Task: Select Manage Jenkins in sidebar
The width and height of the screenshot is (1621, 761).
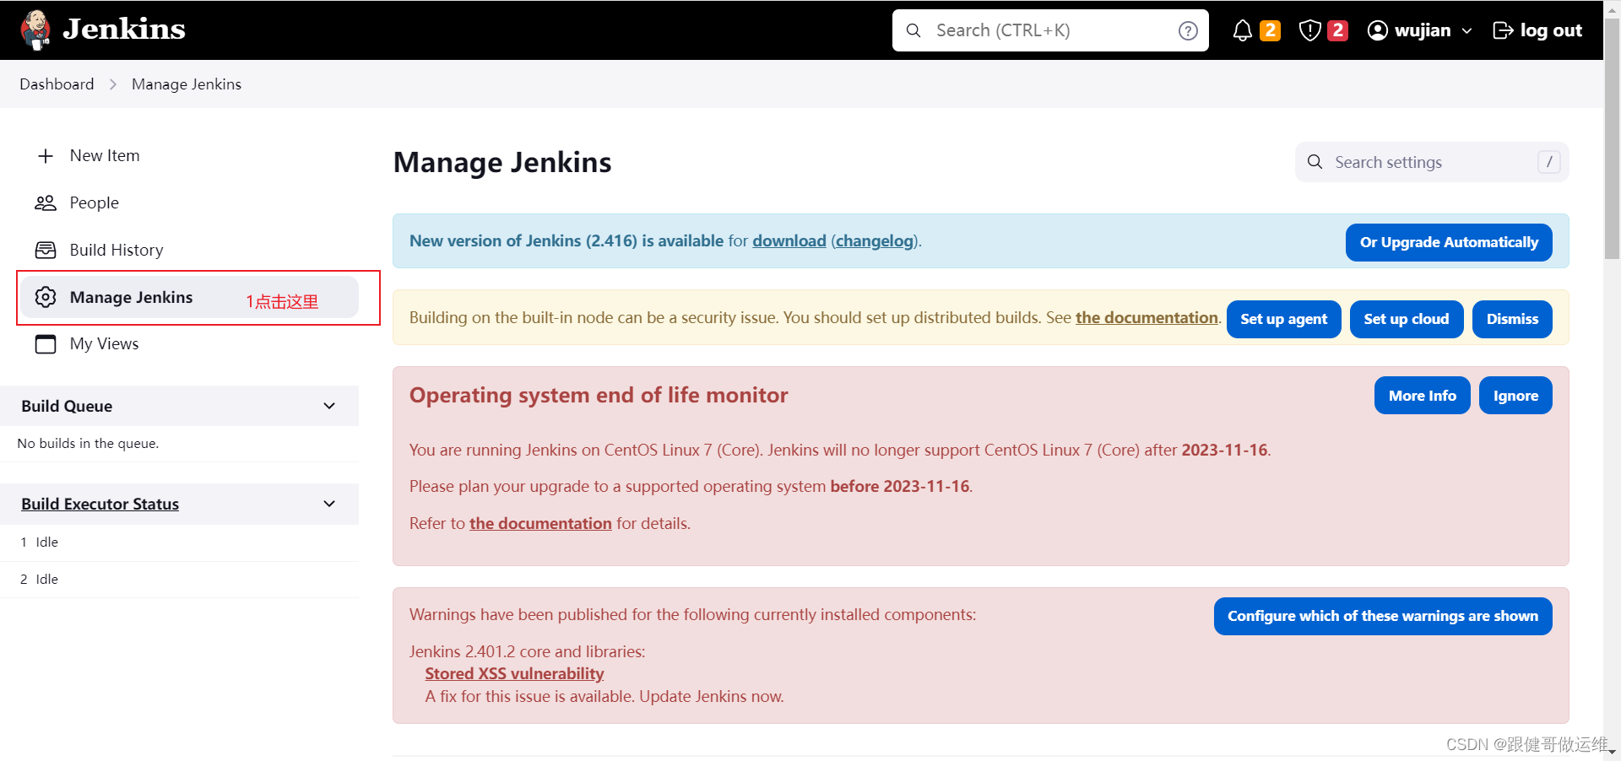Action: pos(190,297)
